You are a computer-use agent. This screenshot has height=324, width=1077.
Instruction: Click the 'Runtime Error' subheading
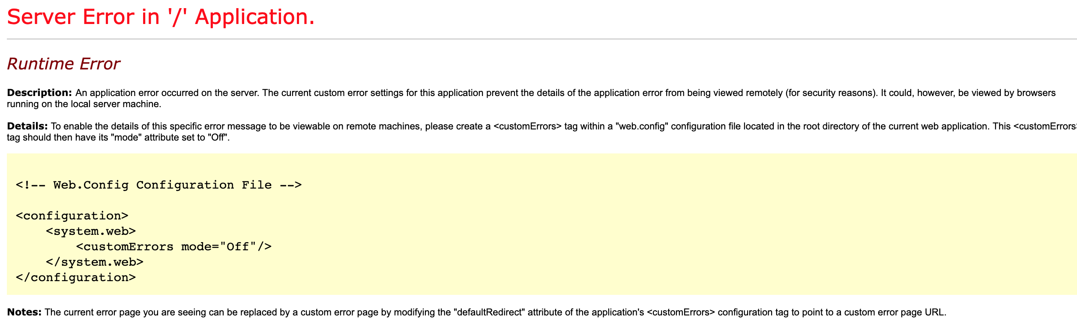(x=63, y=64)
